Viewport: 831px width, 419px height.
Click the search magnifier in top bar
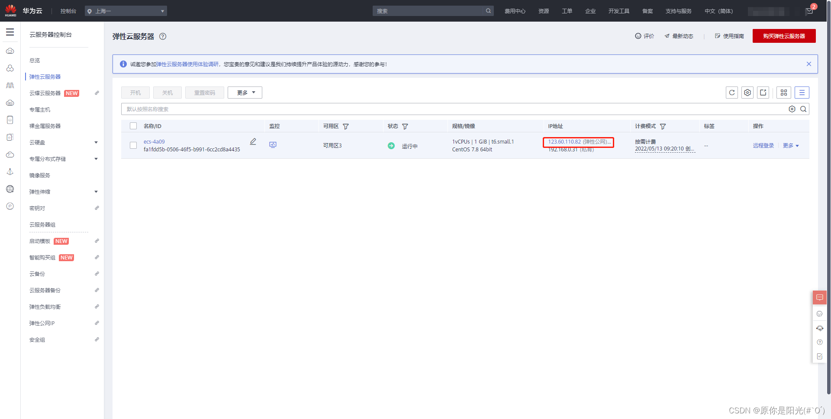tap(488, 11)
